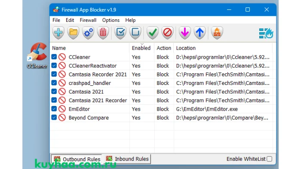Click the G:\EmEditor\EmEditor.exe location cell

pos(207,109)
